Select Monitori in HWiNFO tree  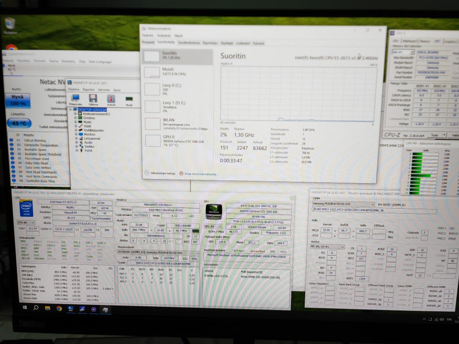tap(89, 134)
